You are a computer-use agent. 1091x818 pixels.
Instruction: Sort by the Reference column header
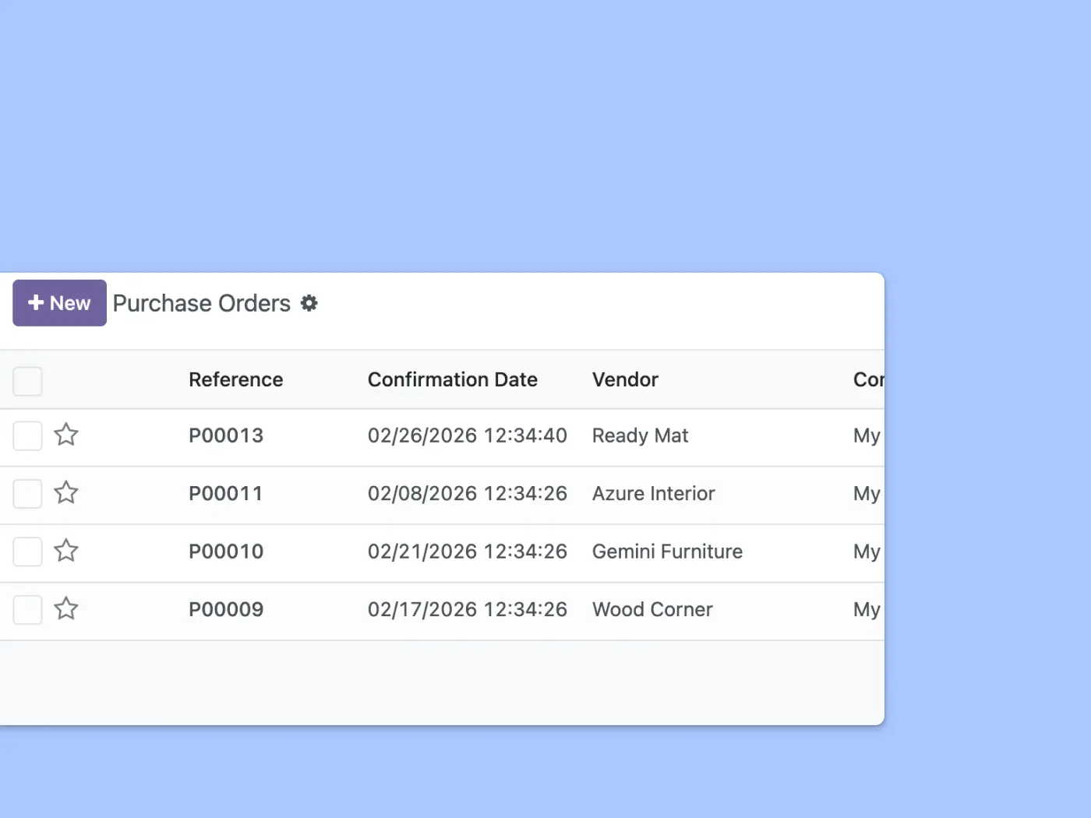click(x=235, y=379)
